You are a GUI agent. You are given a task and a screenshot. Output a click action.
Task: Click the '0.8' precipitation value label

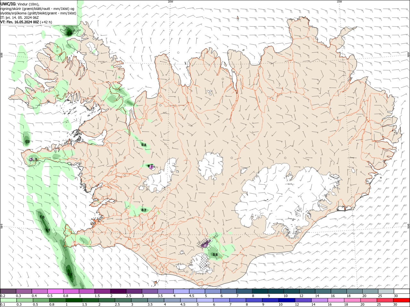144,145
